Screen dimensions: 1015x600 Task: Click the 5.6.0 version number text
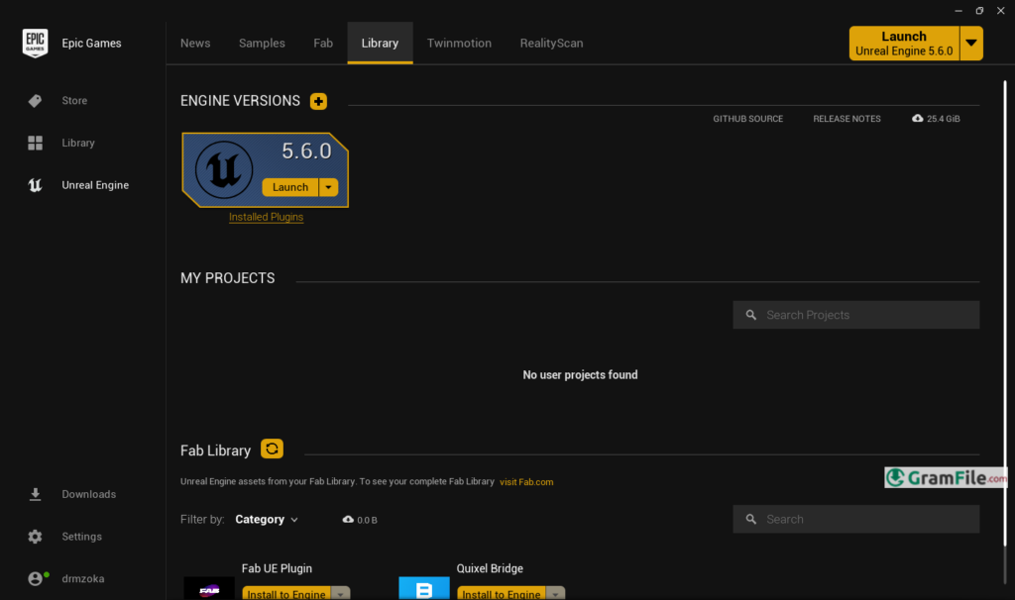pos(306,151)
